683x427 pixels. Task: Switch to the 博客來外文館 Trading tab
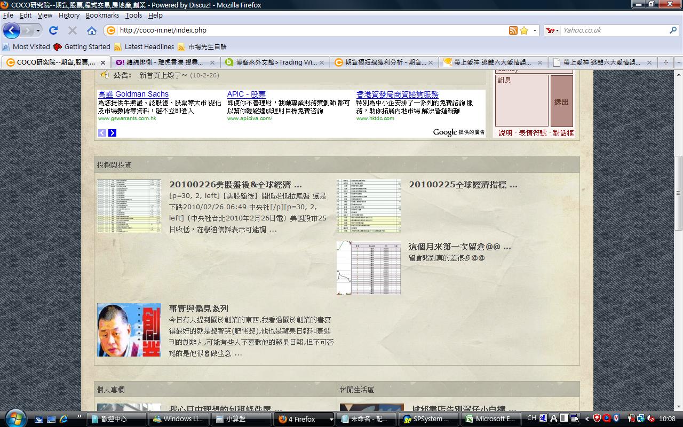pos(275,62)
